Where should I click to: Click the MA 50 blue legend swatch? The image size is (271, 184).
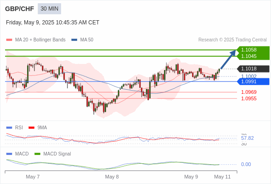point(74,40)
